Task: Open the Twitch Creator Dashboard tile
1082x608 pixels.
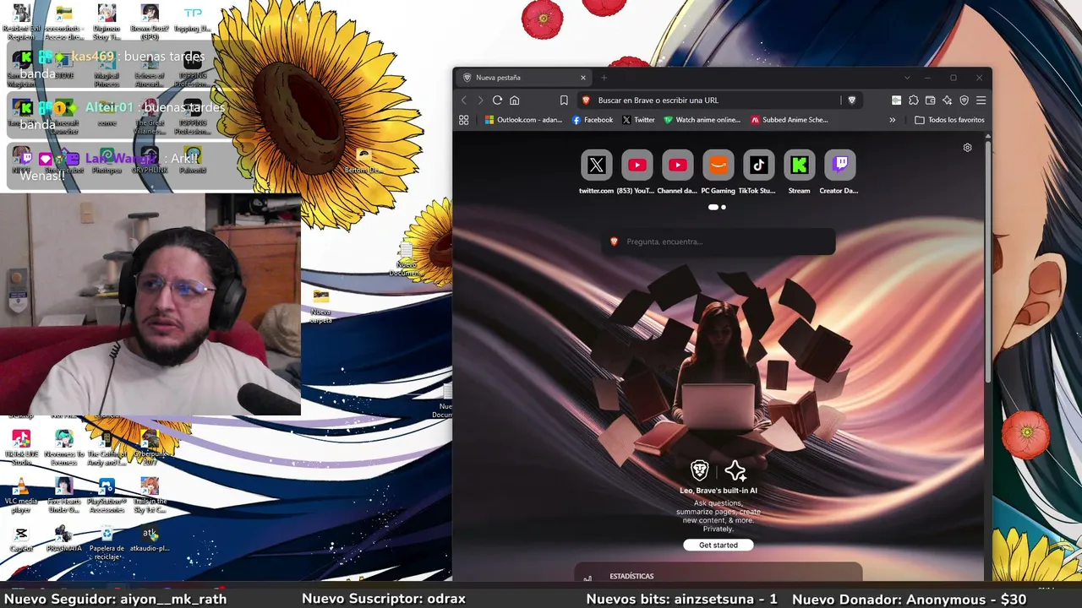Action: tap(840, 166)
